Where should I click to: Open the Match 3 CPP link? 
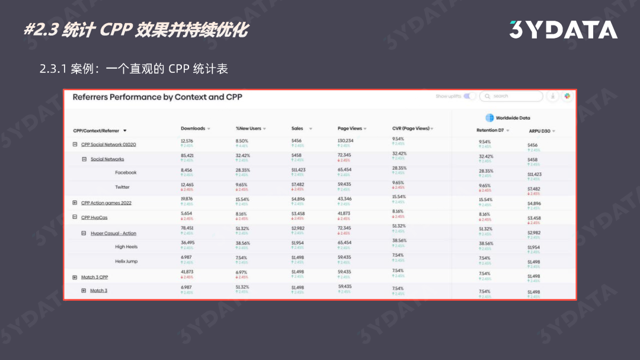point(95,277)
